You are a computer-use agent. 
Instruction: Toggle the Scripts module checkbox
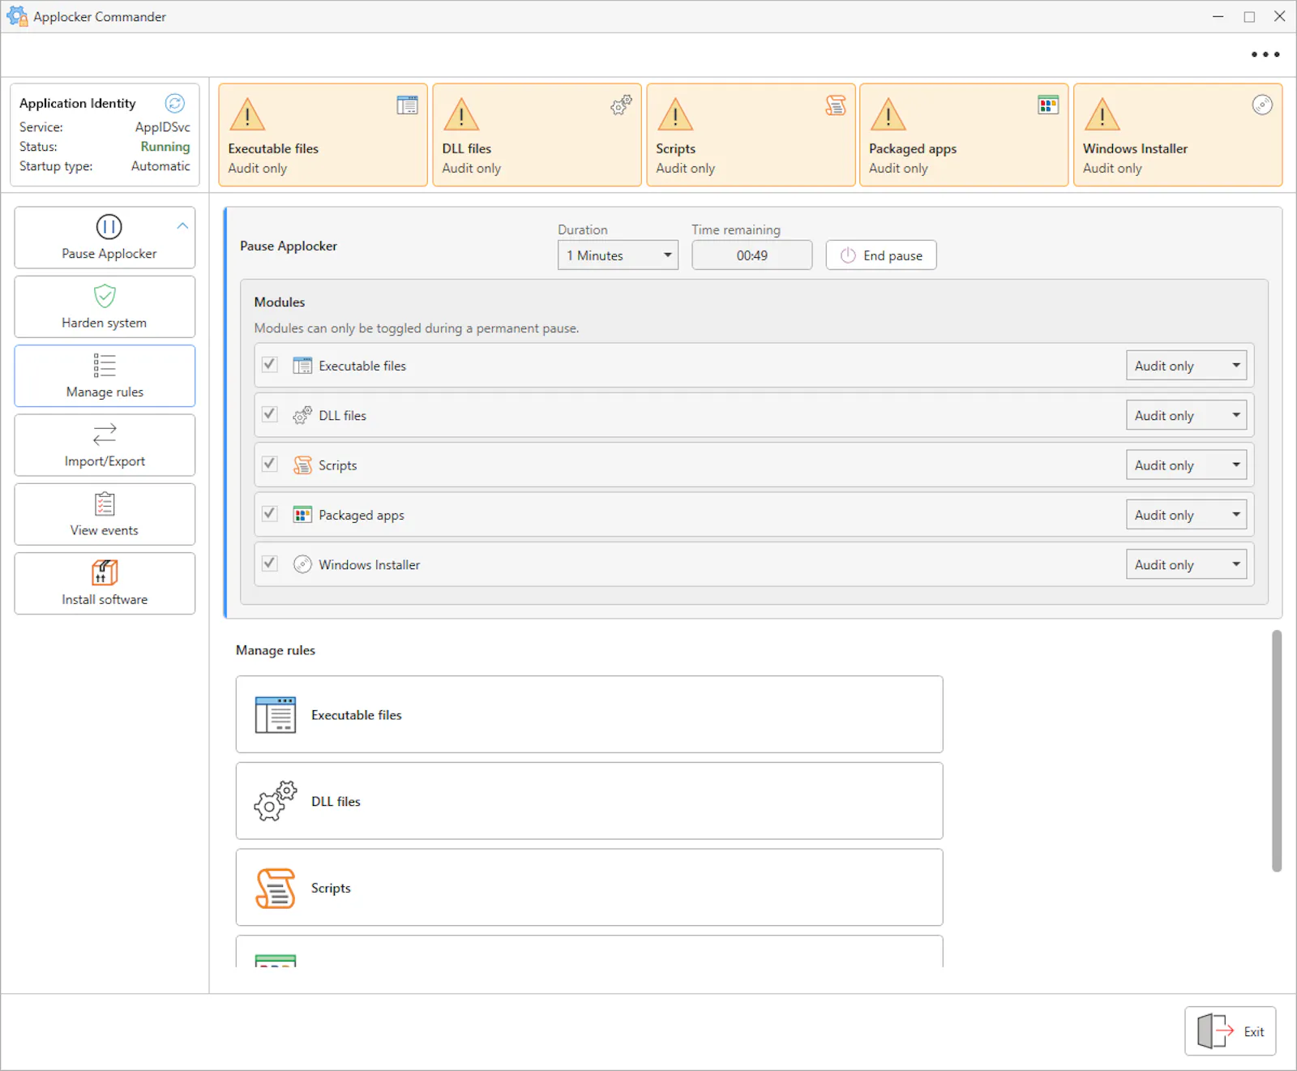[x=270, y=464]
